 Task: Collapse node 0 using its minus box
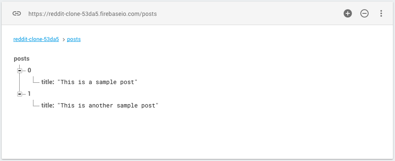coord(20,71)
